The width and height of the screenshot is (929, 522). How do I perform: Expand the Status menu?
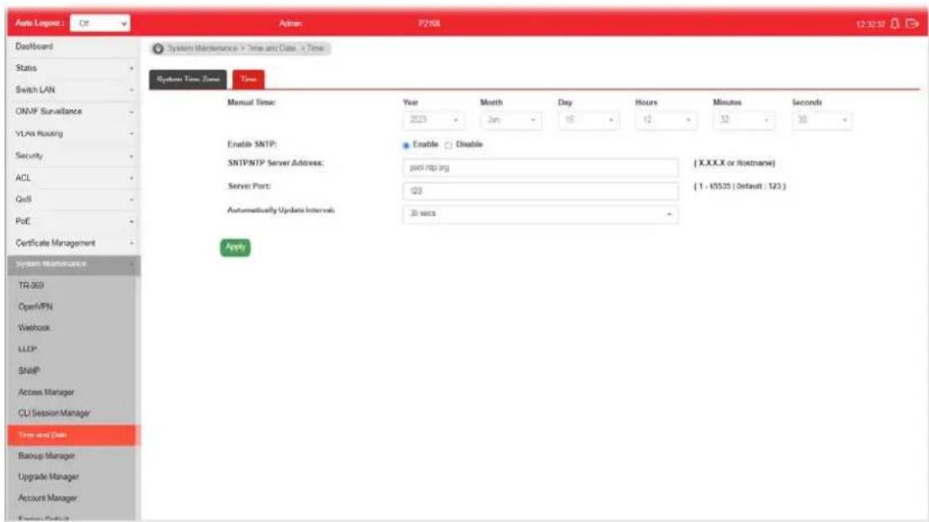click(74, 68)
